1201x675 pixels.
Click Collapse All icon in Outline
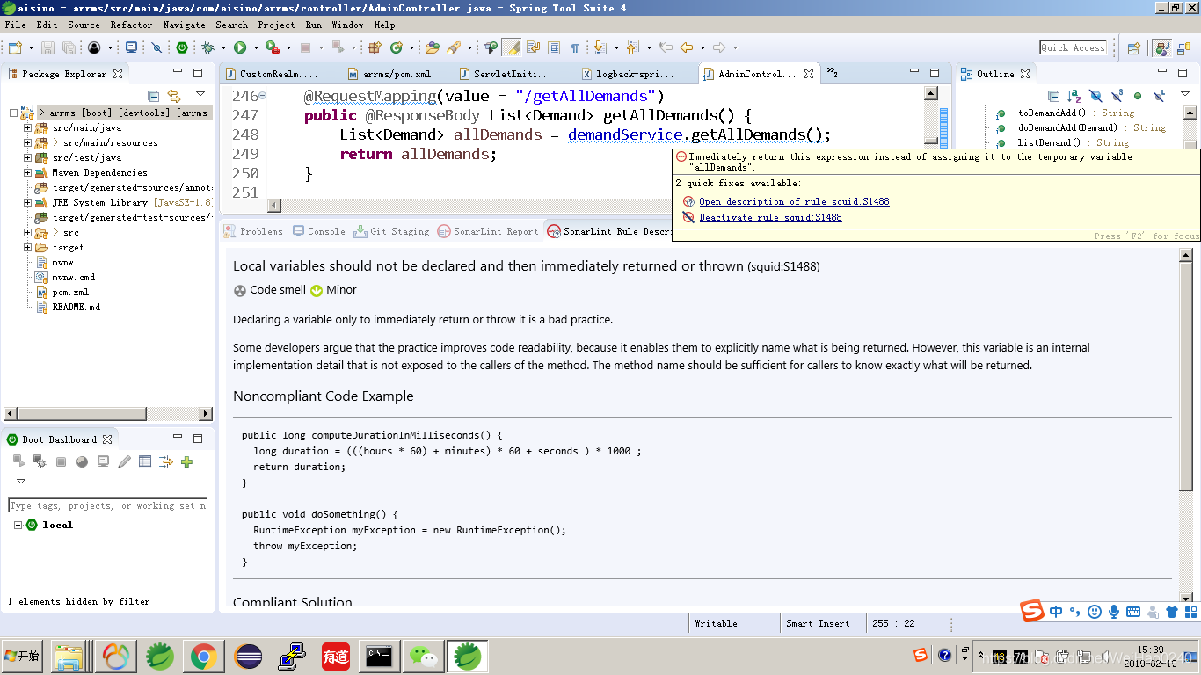coord(1053,96)
